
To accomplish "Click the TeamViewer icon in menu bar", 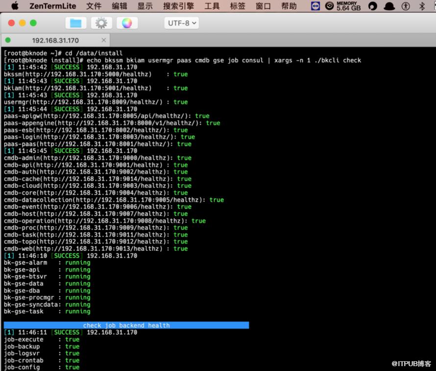I will [x=315, y=6].
